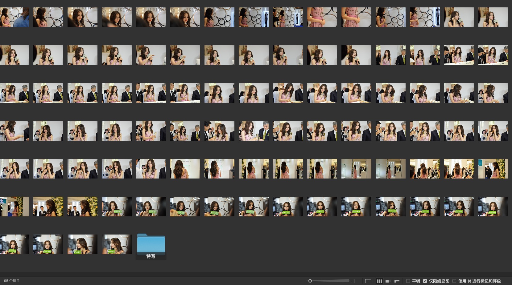Select the last photo in the top row
This screenshot has height=285, width=512.
[493, 17]
